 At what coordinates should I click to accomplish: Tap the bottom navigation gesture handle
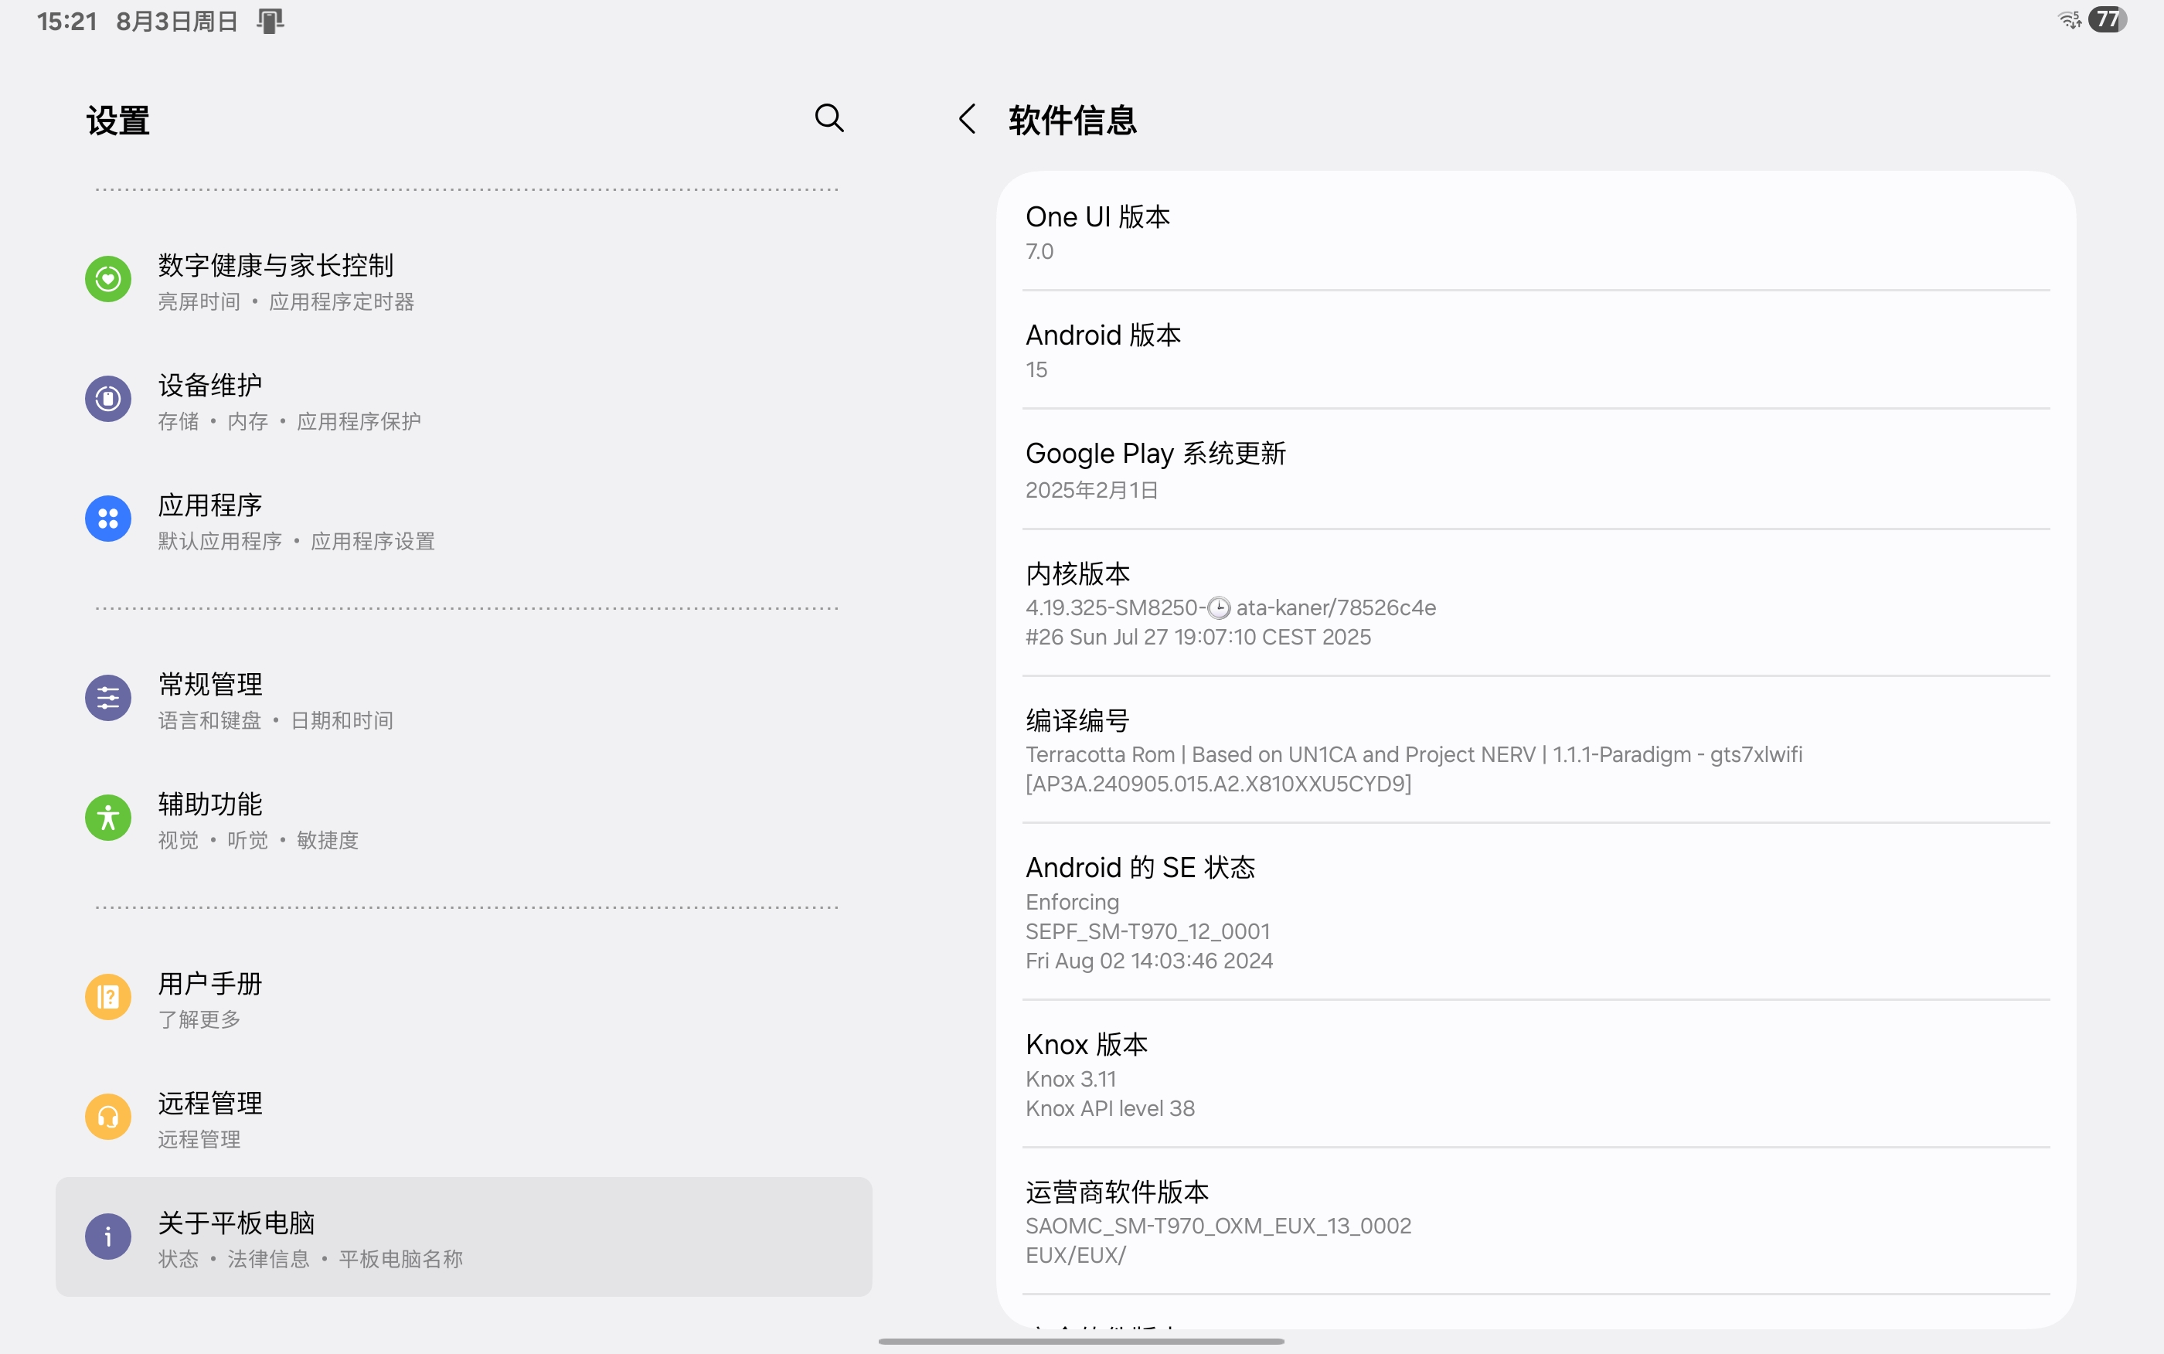tap(1081, 1341)
